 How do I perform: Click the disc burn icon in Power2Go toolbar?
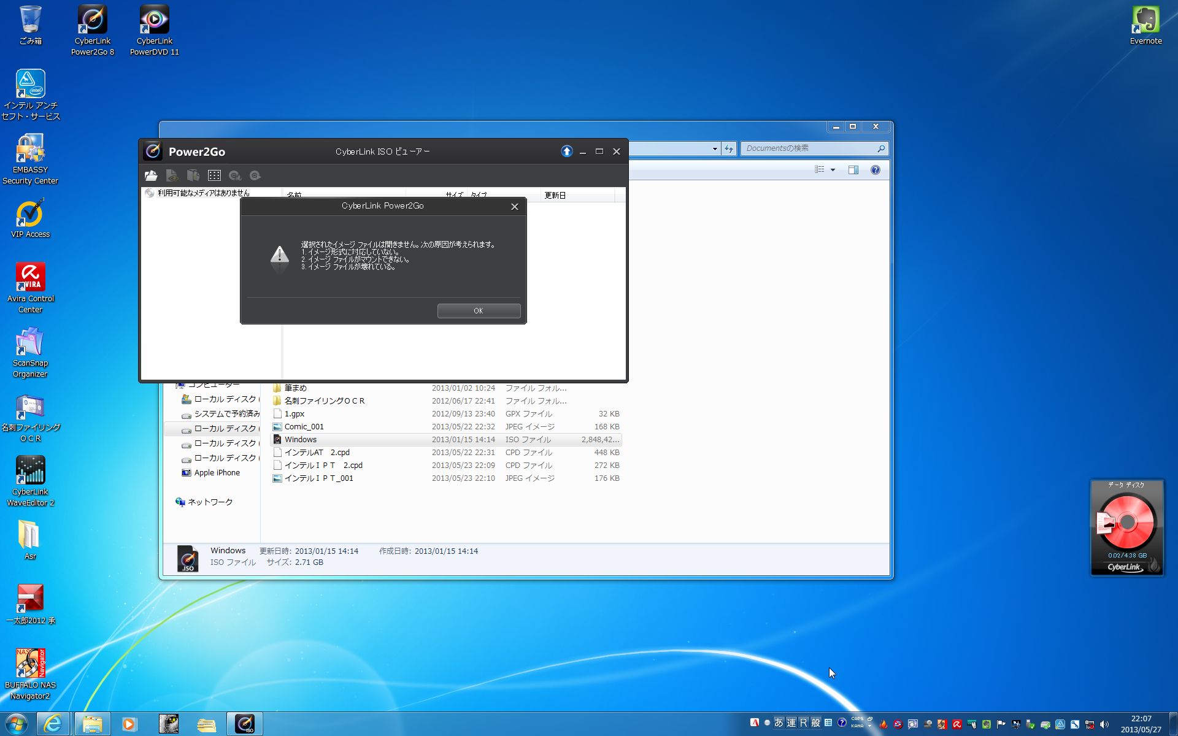click(x=234, y=175)
